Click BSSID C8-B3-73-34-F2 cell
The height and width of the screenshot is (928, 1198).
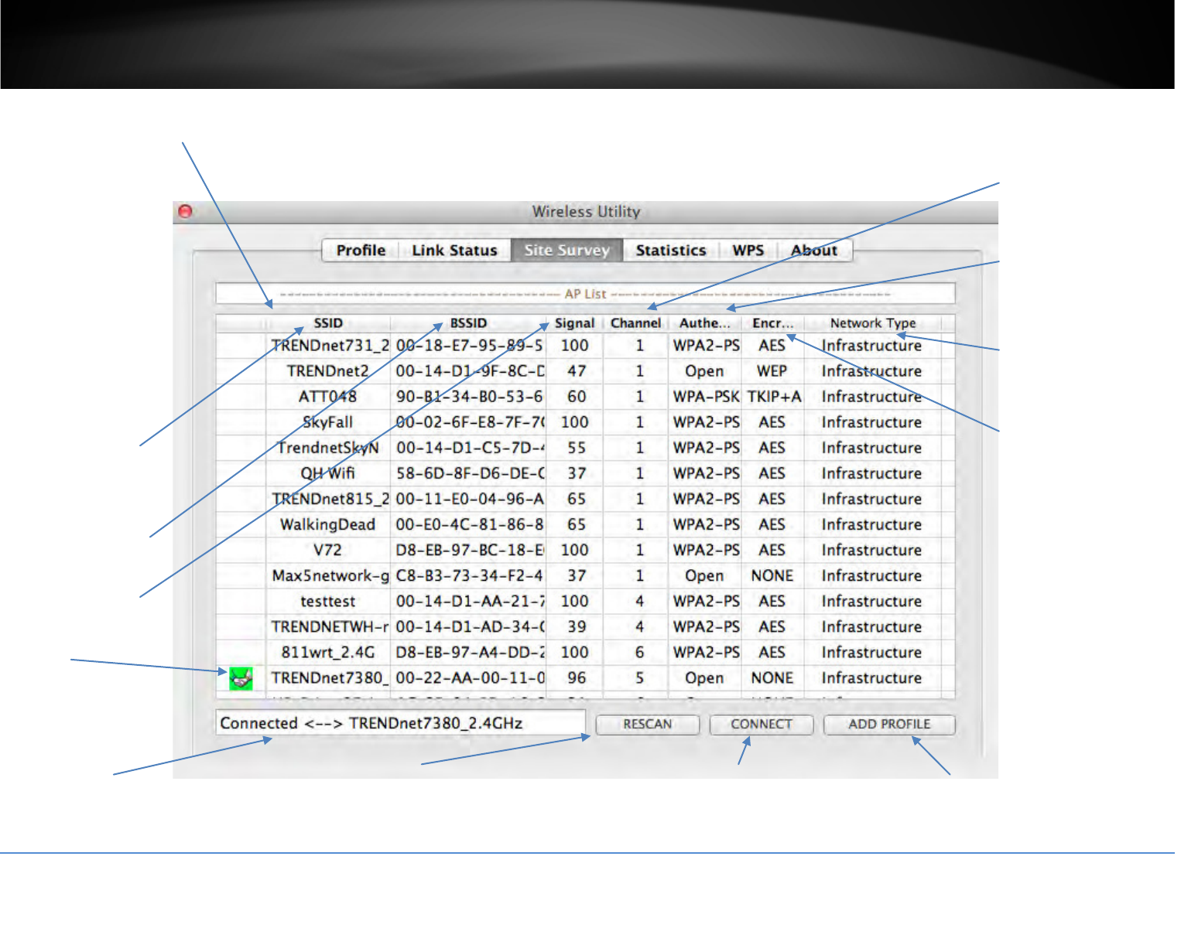470,575
